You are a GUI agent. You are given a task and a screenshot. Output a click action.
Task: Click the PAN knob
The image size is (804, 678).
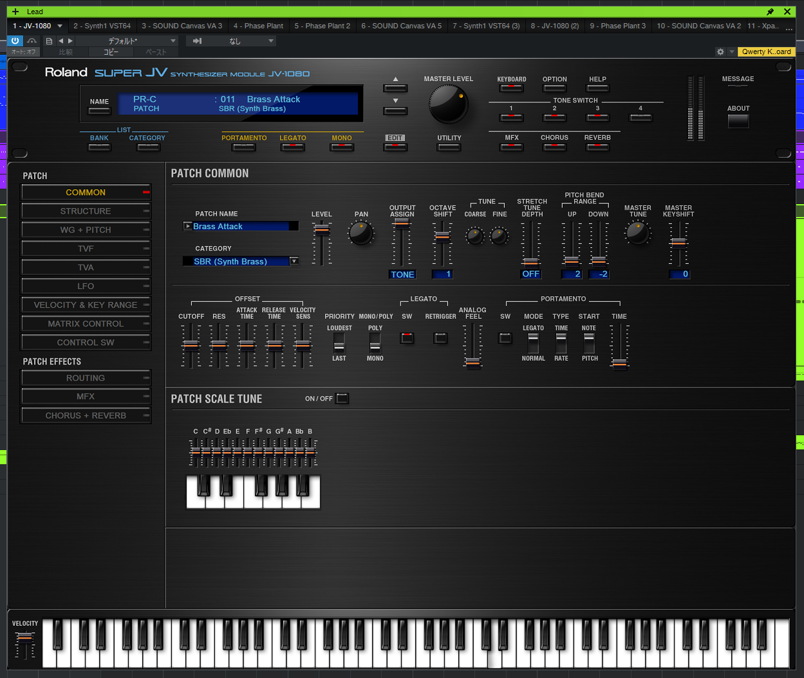coord(360,232)
